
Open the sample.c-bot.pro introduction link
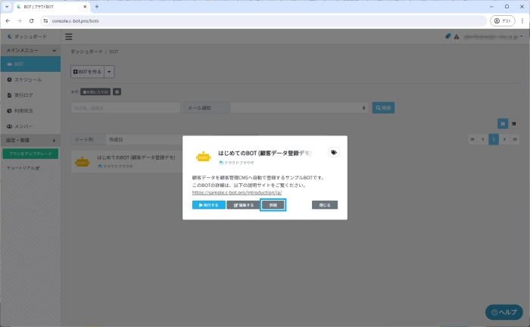pyautogui.click(x=238, y=192)
